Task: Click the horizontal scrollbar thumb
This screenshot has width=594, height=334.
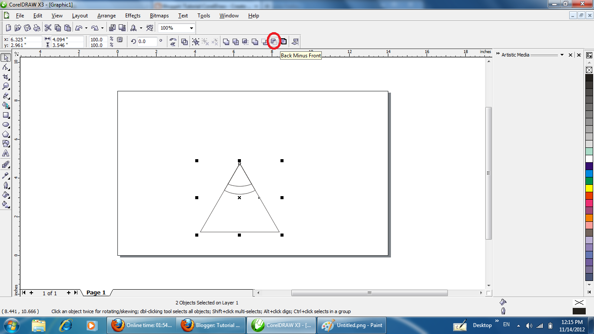Action: [369, 293]
